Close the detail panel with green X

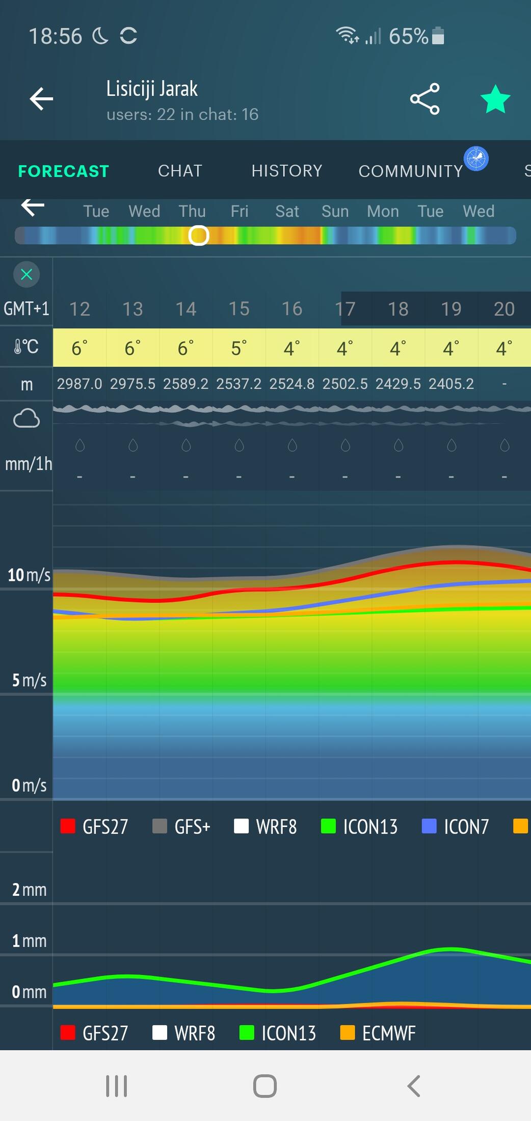coord(26,275)
